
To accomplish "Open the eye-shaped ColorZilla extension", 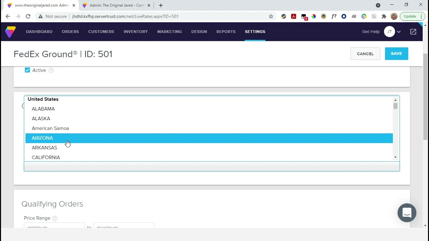I will click(324, 16).
